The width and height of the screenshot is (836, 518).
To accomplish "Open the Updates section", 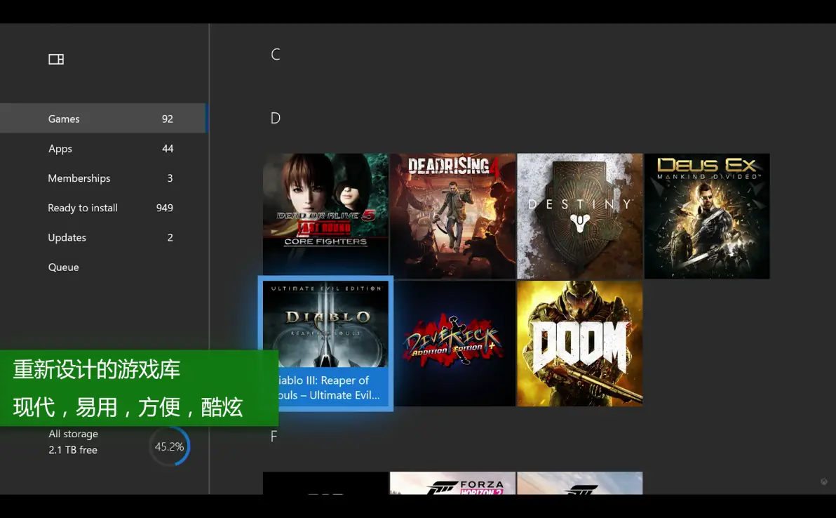I will [x=103, y=237].
